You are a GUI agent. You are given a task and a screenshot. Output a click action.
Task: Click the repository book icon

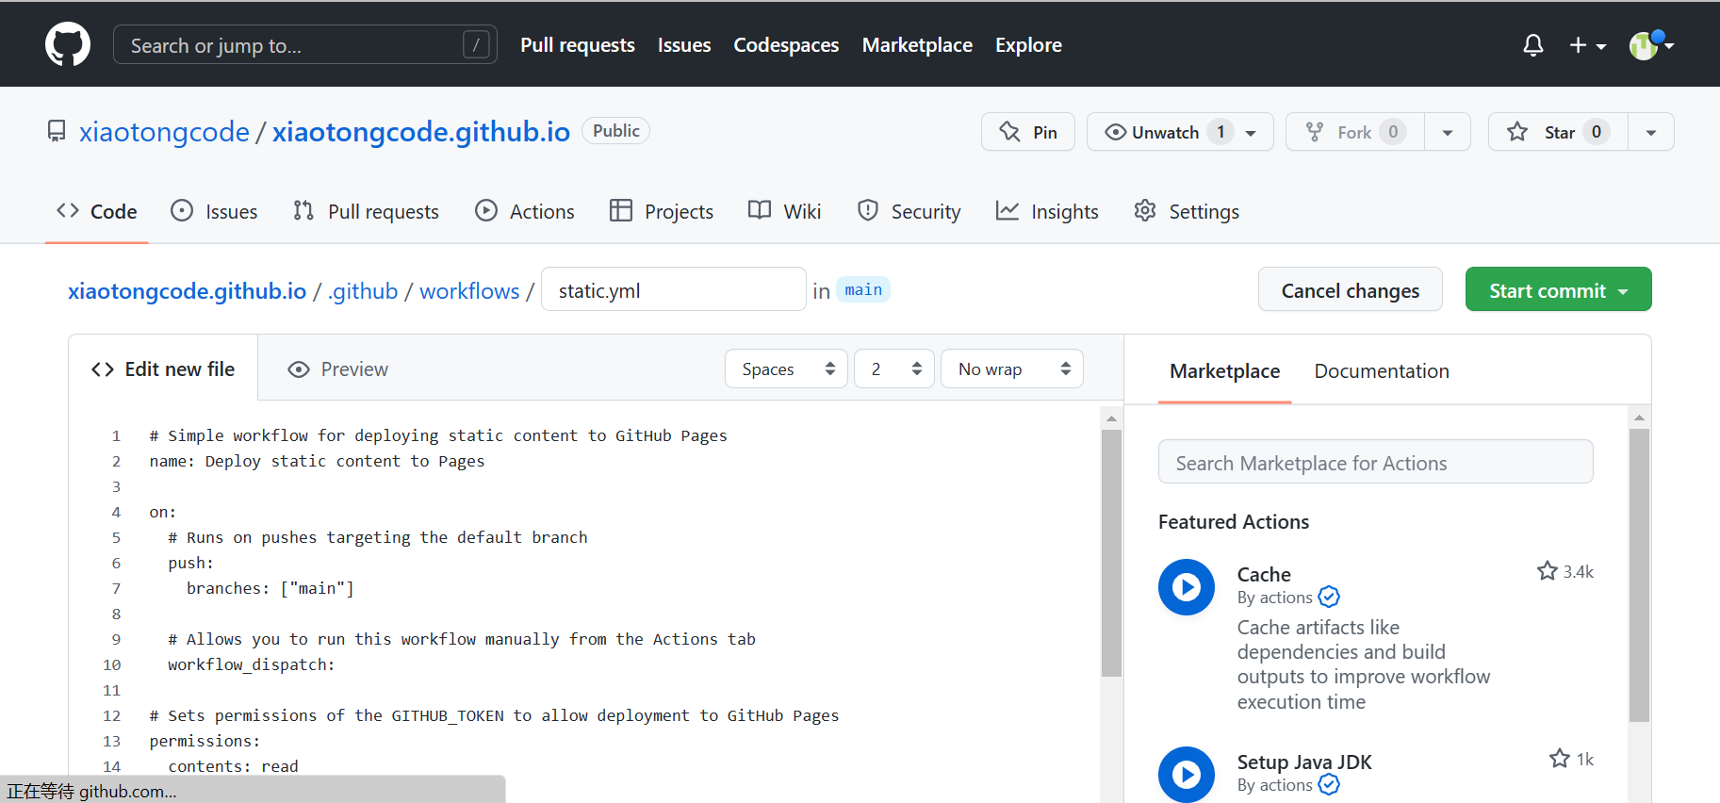tap(57, 131)
